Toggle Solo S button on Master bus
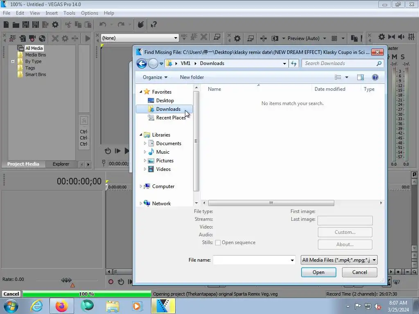This screenshot has width=419, height=314. coord(403,57)
